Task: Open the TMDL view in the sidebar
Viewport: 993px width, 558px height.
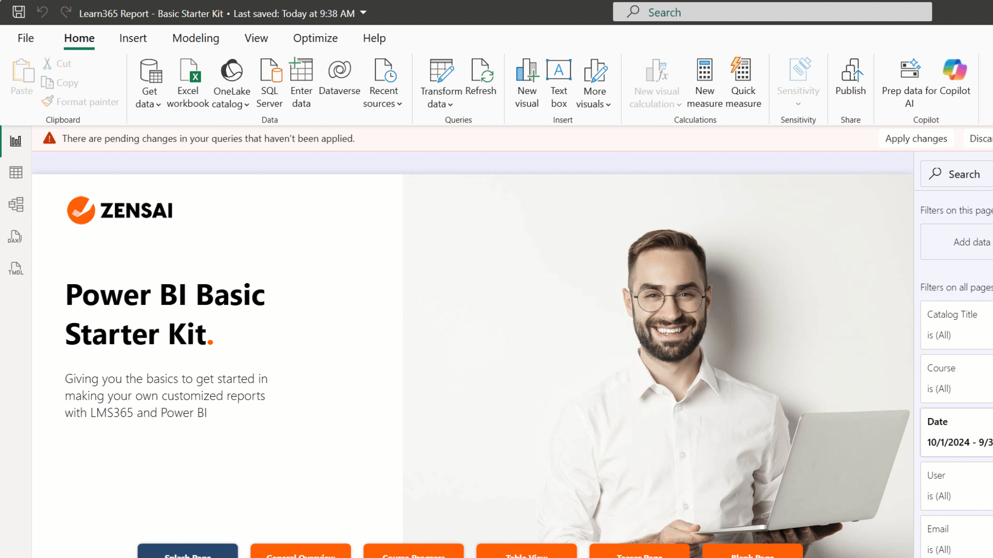Action: (x=16, y=269)
